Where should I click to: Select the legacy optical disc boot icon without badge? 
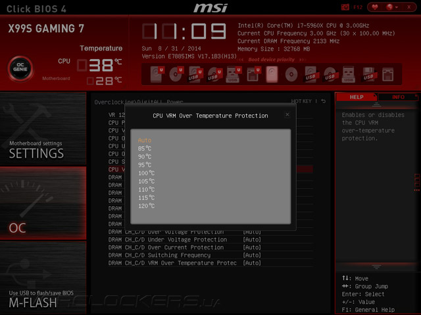[291, 74]
